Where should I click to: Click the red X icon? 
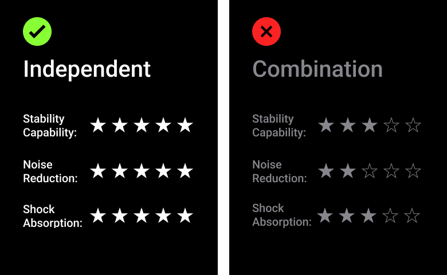coord(266,32)
